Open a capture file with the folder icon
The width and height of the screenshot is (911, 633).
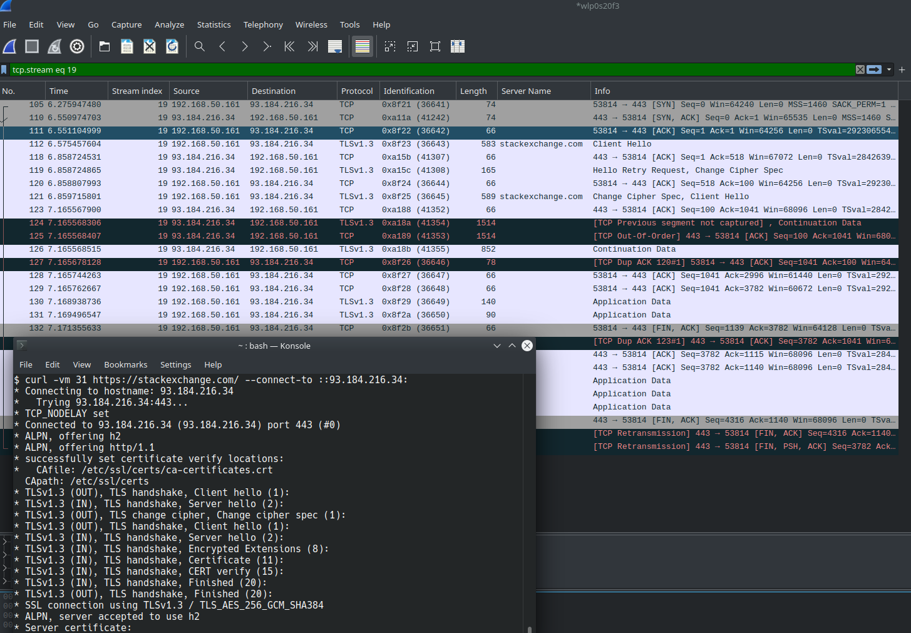tap(105, 46)
